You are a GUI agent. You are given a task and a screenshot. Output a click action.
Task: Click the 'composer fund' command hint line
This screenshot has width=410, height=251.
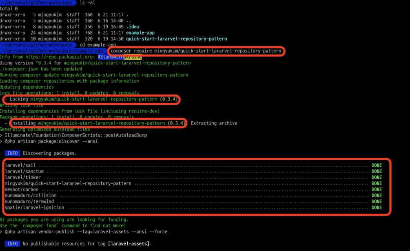click(63, 226)
